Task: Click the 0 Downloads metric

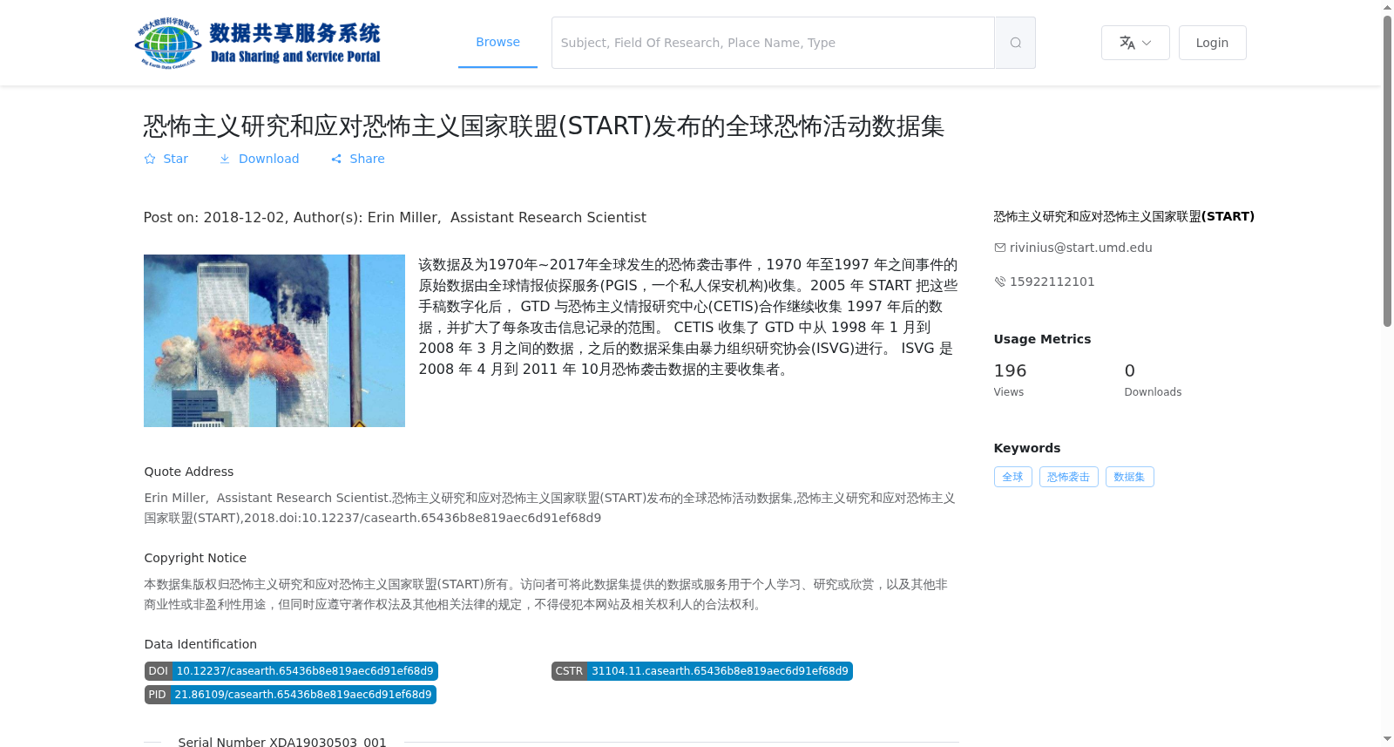Action: point(1153,380)
